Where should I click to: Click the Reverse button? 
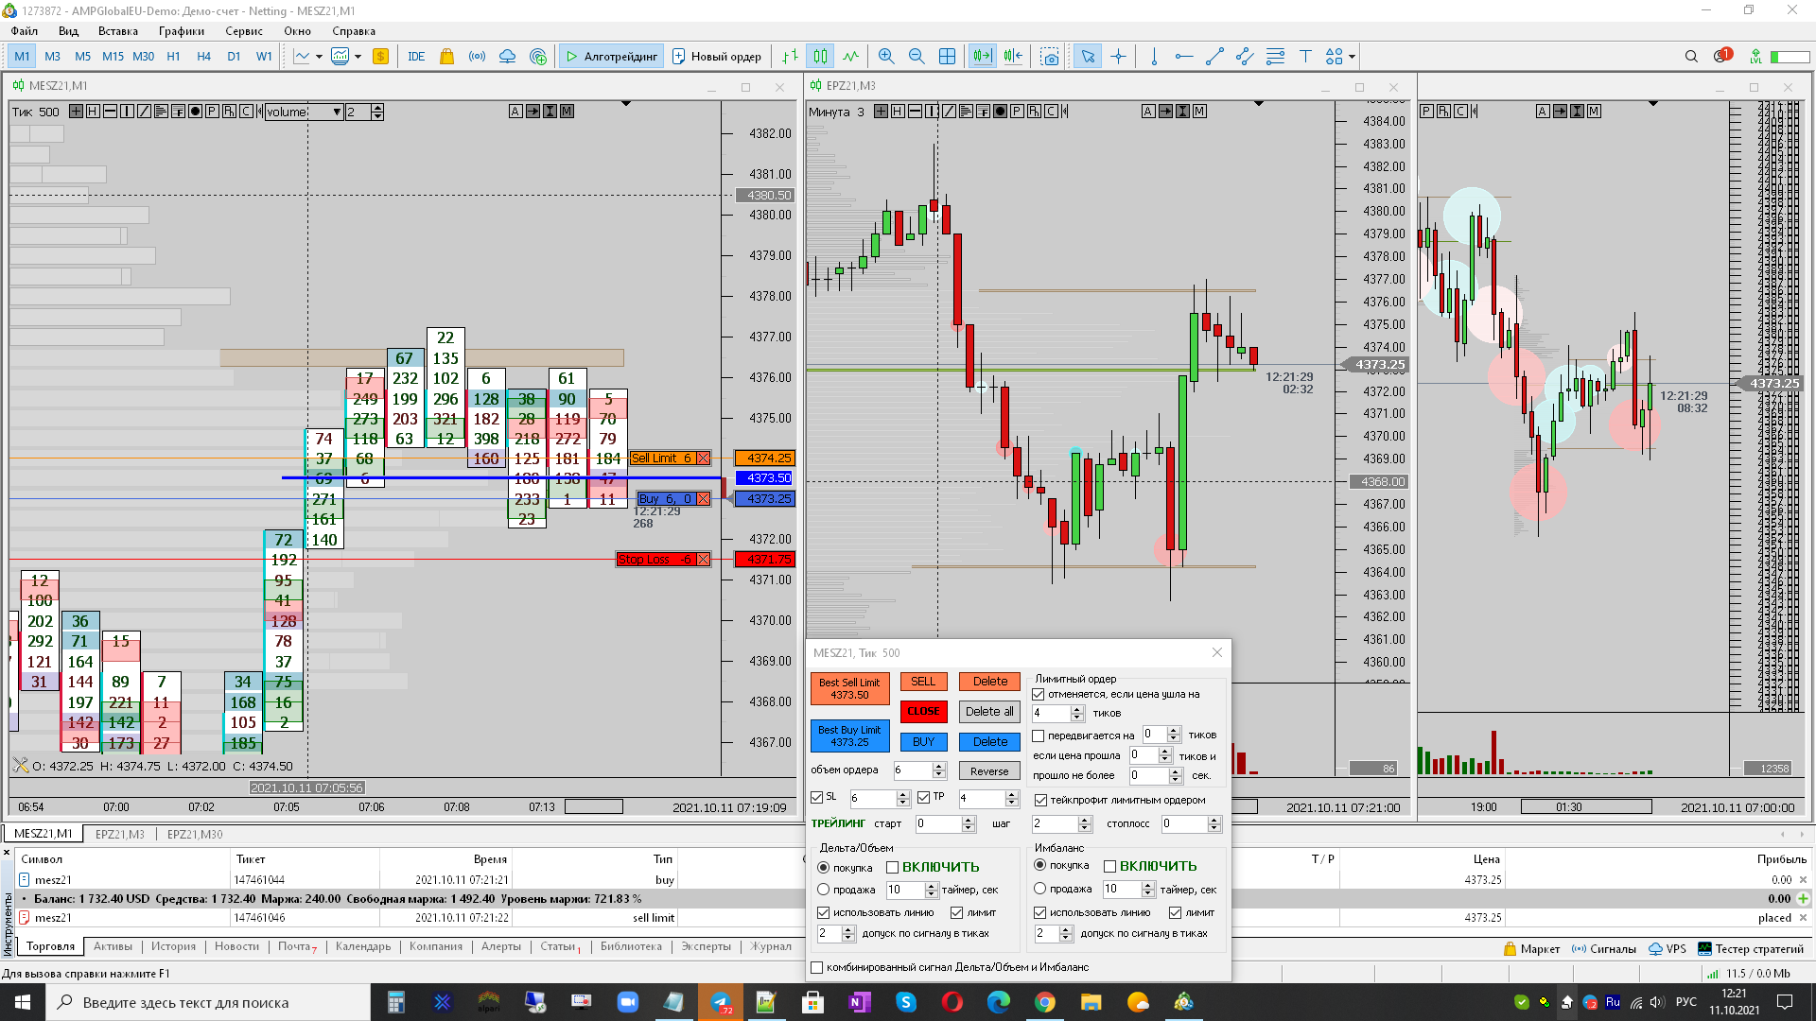tap(989, 771)
